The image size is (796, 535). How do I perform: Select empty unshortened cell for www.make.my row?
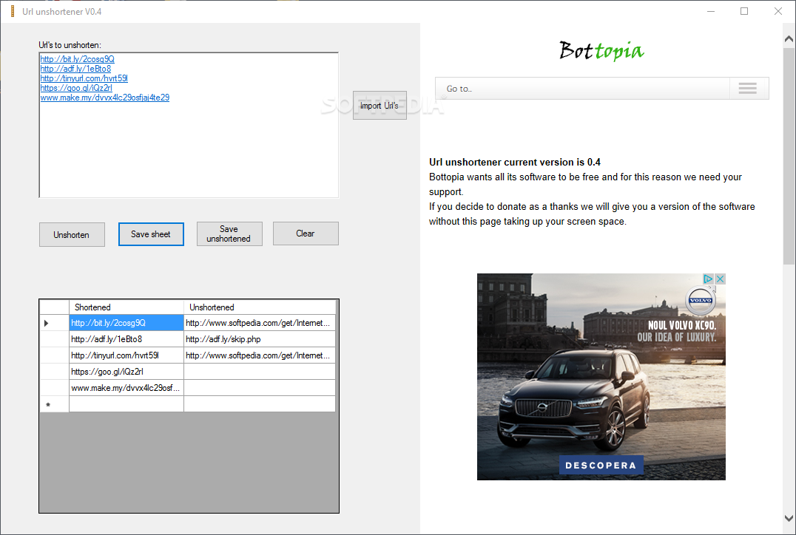[260, 388]
